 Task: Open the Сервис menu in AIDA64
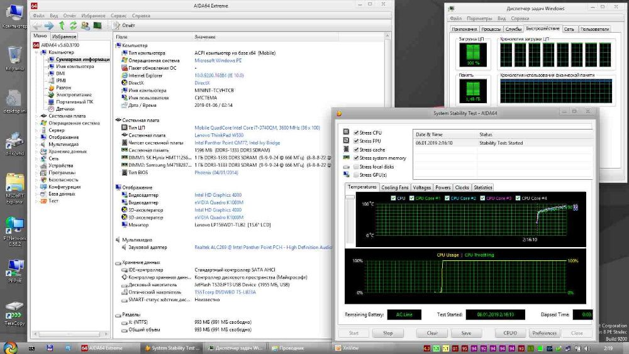(118, 15)
